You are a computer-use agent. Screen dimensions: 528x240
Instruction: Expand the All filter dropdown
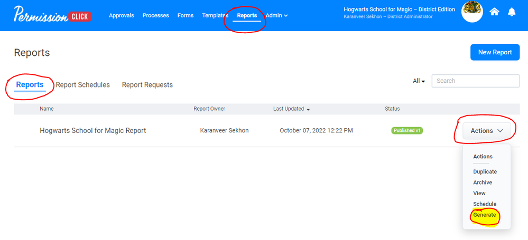[419, 81]
